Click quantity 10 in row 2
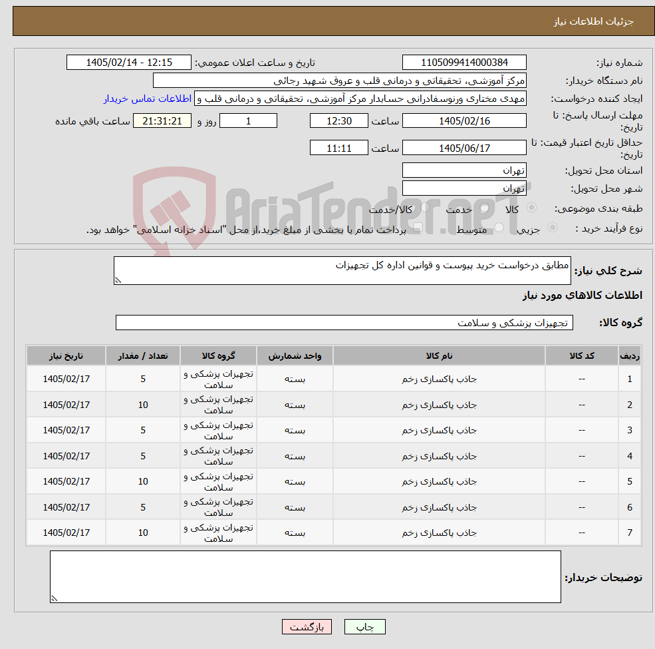The width and height of the screenshot is (655, 649). coord(143,404)
